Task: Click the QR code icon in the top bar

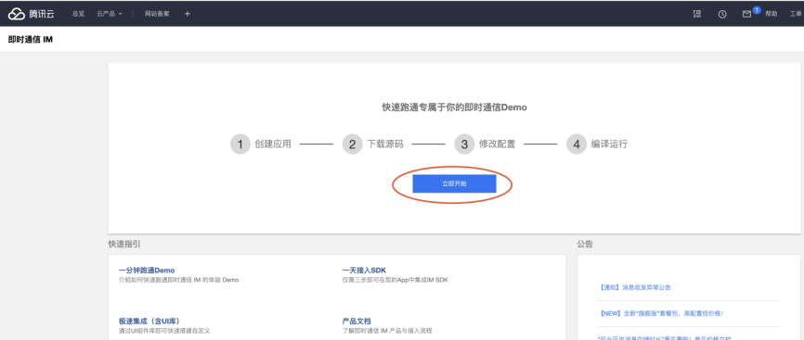Action: 697,14
